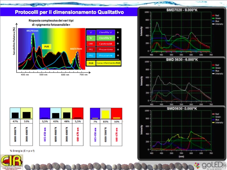
Task: Click the '660-670 nm' label under '10%'
Action: pyautogui.click(x=116, y=135)
